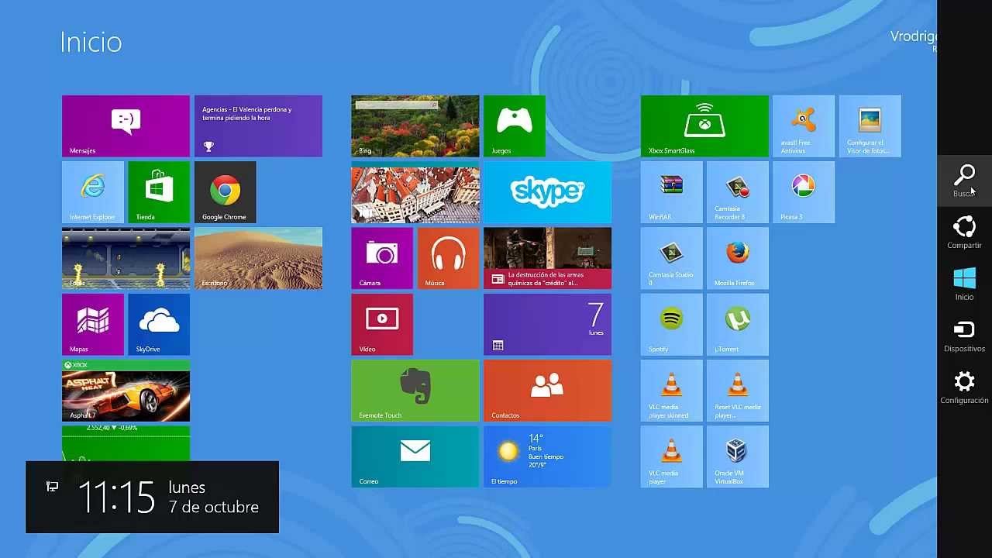992x558 pixels.
Task: Launch Mozilla Firefox tile
Action: pos(738,258)
